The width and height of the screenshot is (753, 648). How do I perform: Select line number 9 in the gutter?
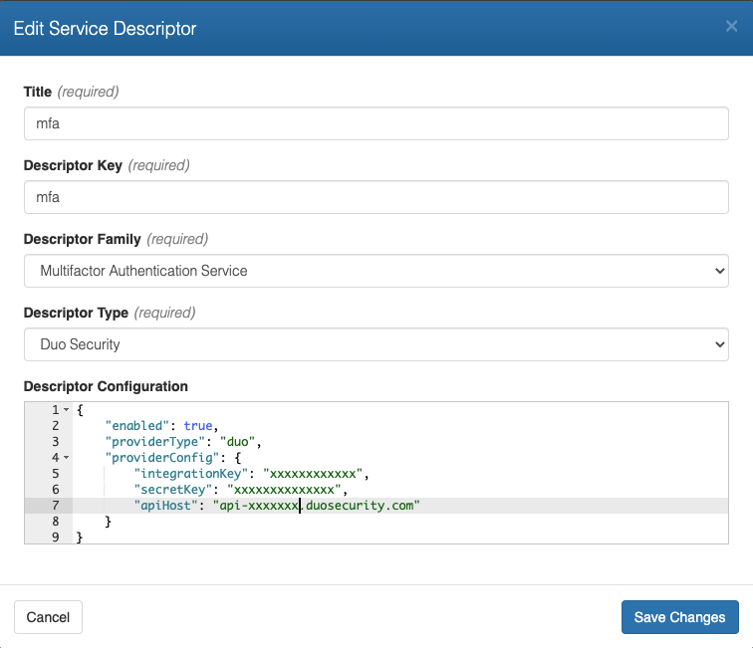[x=56, y=538]
